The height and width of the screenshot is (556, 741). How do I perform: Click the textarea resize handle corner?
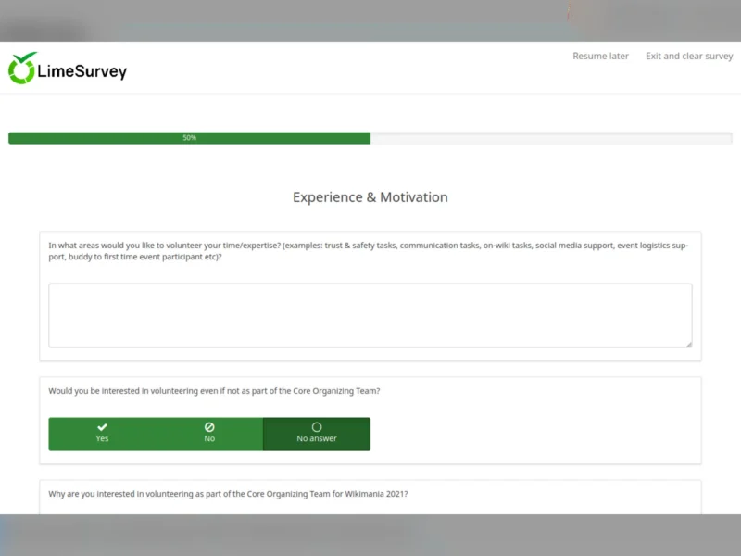pyautogui.click(x=689, y=344)
